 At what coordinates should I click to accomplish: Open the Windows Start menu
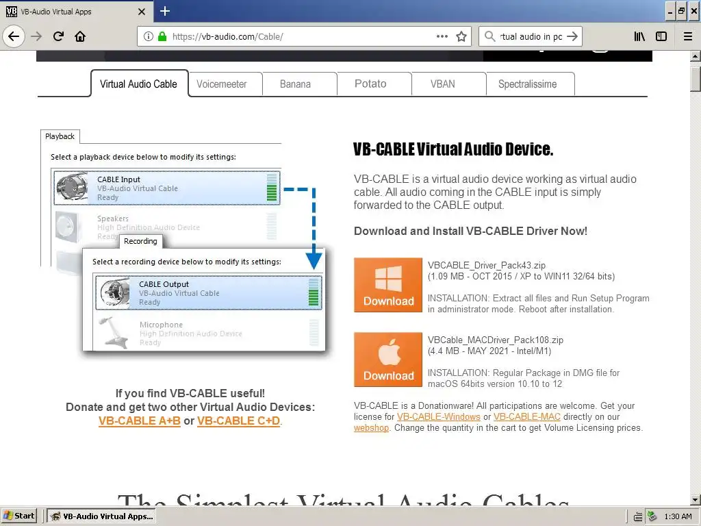18,516
